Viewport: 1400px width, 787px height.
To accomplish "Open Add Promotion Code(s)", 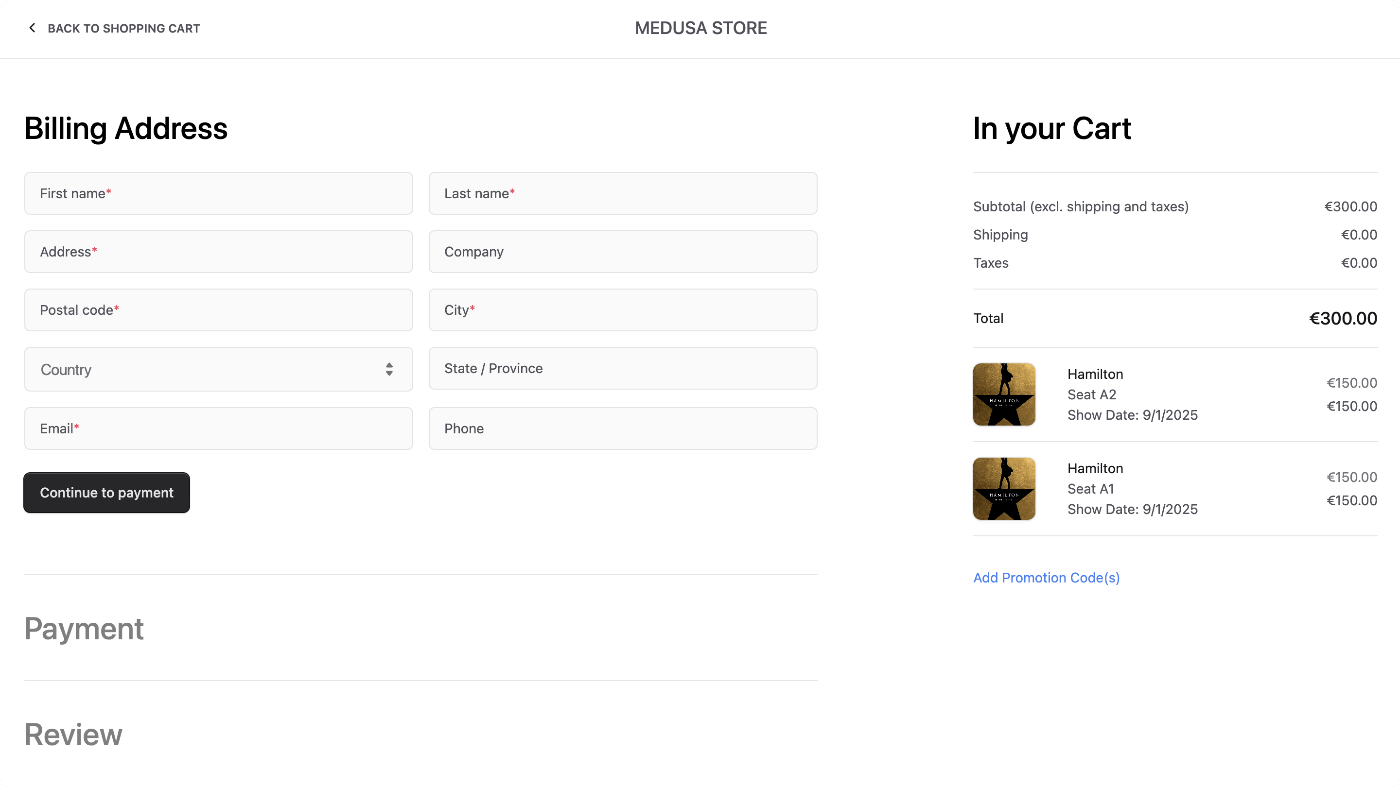I will (x=1046, y=577).
